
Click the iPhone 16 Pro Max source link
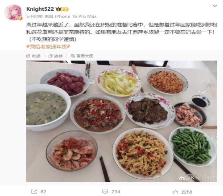click(x=76, y=16)
